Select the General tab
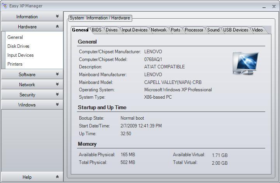 (x=80, y=30)
